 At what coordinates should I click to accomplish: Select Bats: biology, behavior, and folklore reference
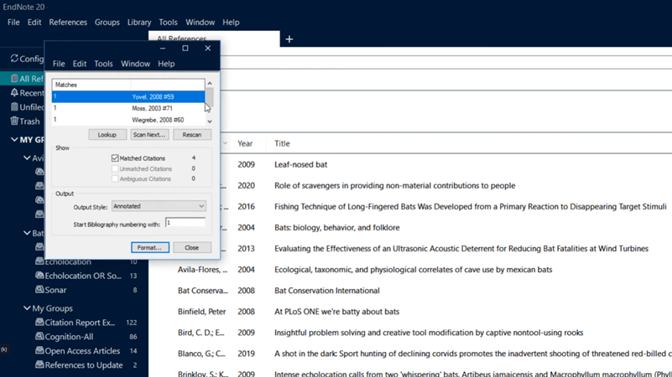pos(337,227)
